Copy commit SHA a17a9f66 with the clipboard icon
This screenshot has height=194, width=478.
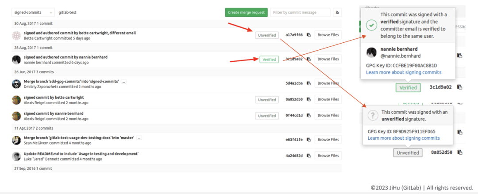tap(308, 35)
